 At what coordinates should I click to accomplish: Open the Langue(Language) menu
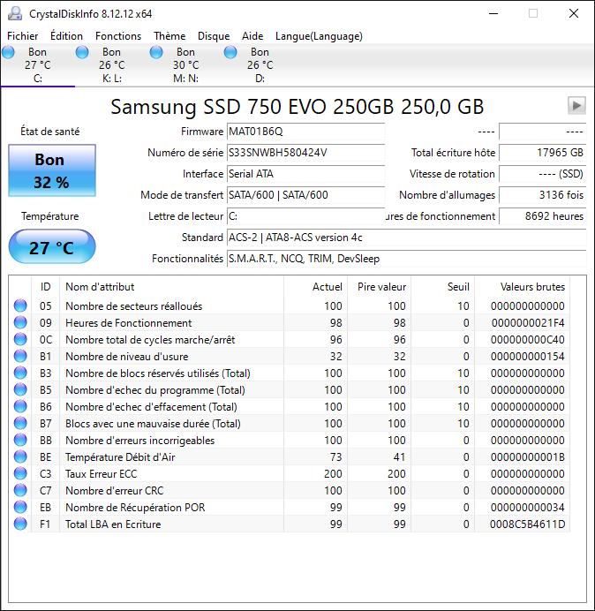319,36
